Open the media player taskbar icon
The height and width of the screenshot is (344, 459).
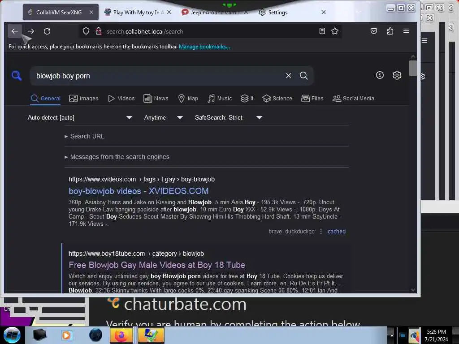(66, 335)
